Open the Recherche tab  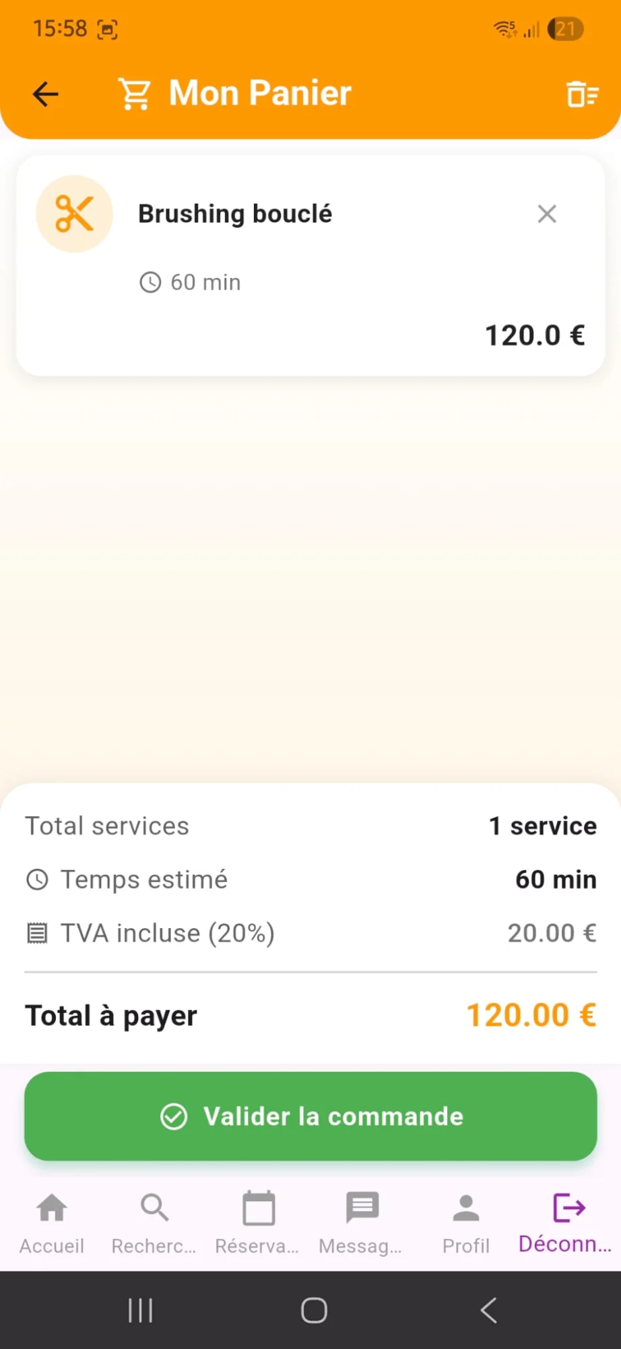click(154, 1222)
